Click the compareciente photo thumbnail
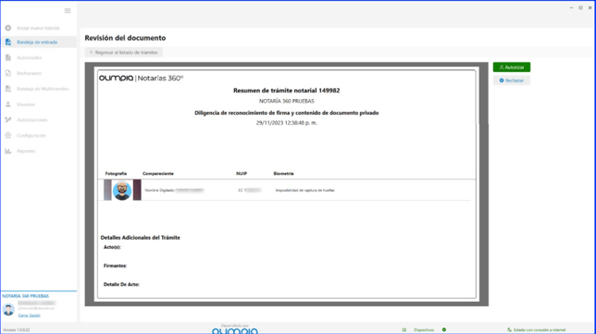 pyautogui.click(x=122, y=190)
